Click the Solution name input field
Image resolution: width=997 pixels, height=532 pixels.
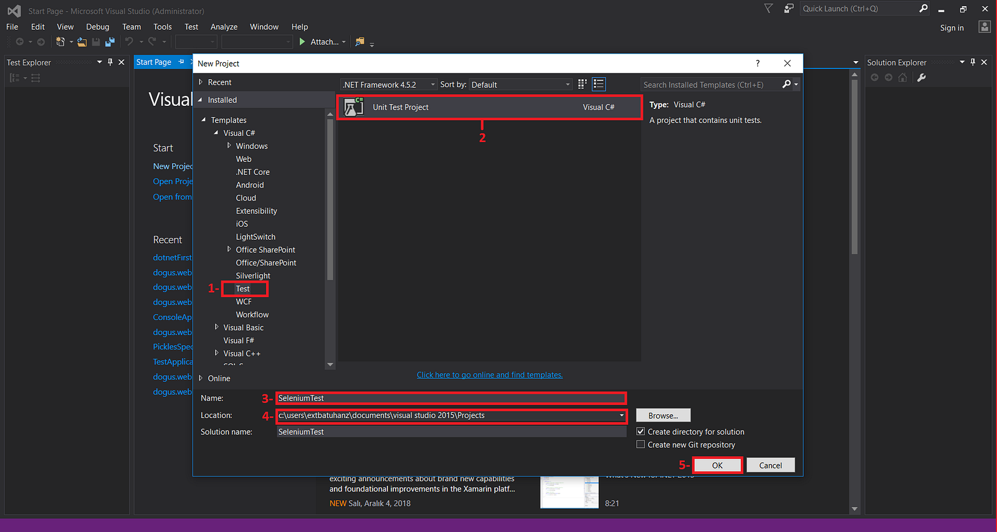(x=452, y=432)
